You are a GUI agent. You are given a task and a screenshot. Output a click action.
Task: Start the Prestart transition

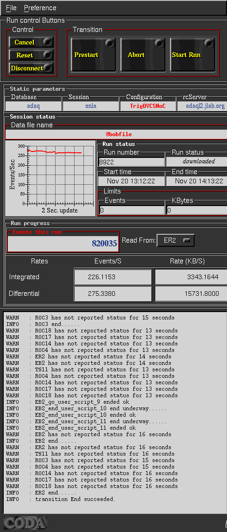point(93,55)
